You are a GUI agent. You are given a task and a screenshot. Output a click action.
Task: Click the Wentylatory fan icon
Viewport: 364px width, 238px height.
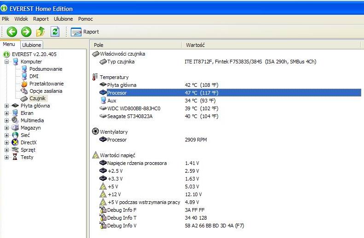[x=95, y=131]
